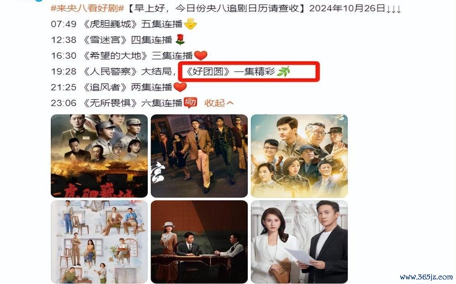The image size is (456, 284).
Task: Click the red 动 sticker icon
Action: click(190, 102)
